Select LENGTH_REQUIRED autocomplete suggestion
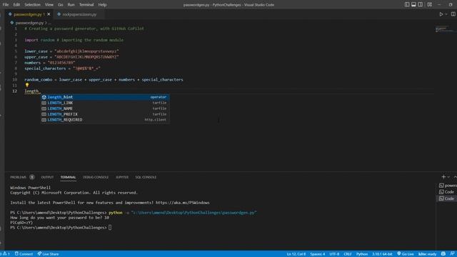The image size is (457, 257). click(105, 120)
